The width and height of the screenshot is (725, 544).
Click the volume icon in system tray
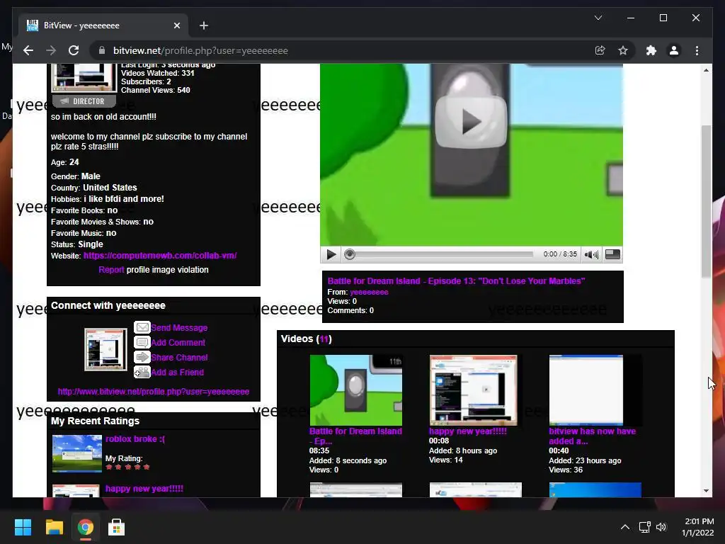662,527
